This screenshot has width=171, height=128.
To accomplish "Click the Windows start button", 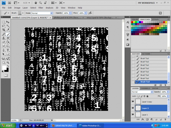I will [8, 125].
